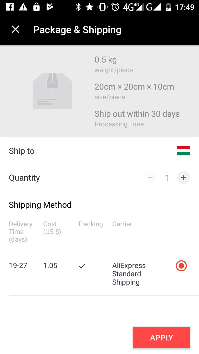The height and width of the screenshot is (354, 199).
Task: Tap the tracking checkmark icon
Action: click(82, 266)
